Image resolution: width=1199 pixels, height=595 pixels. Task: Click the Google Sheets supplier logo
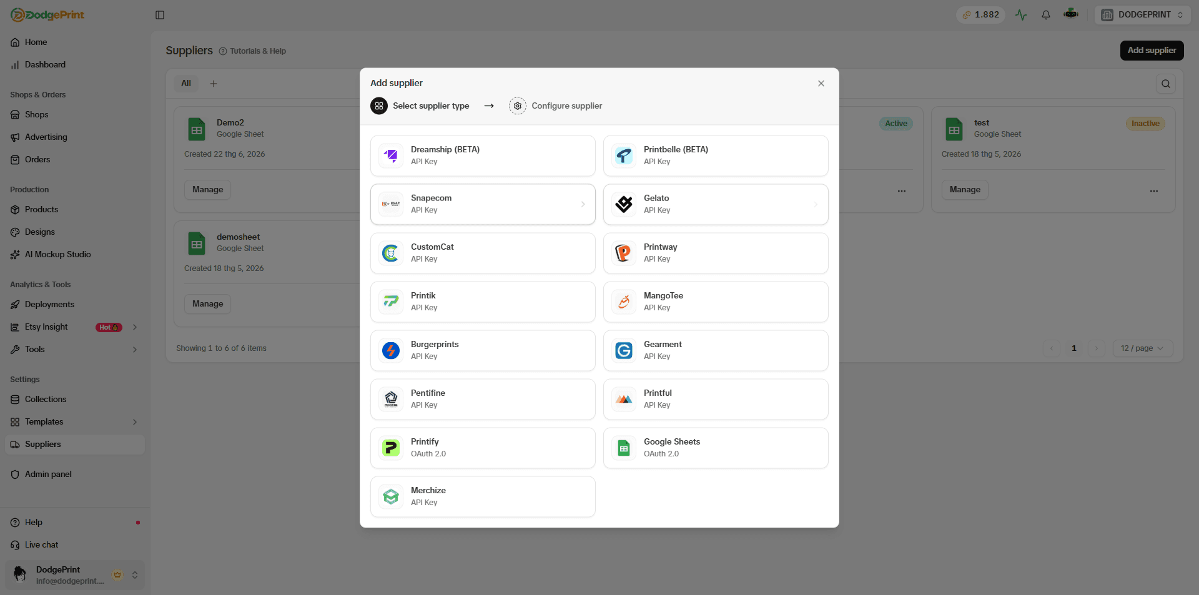tap(624, 448)
